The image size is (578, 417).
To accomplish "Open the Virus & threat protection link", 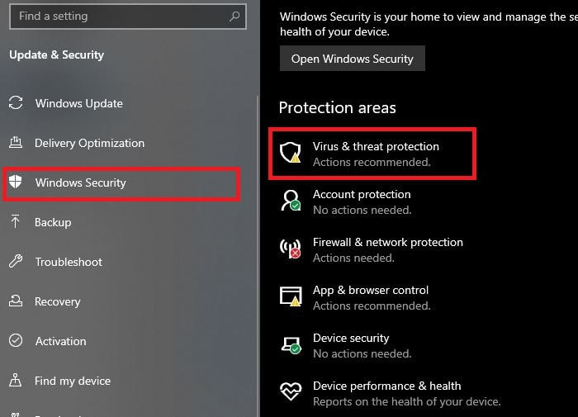I will click(x=376, y=146).
